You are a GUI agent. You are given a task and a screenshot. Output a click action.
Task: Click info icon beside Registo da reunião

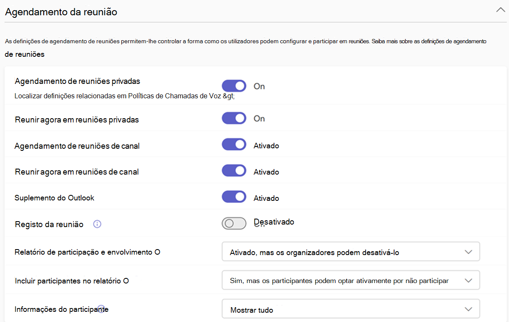pos(97,224)
